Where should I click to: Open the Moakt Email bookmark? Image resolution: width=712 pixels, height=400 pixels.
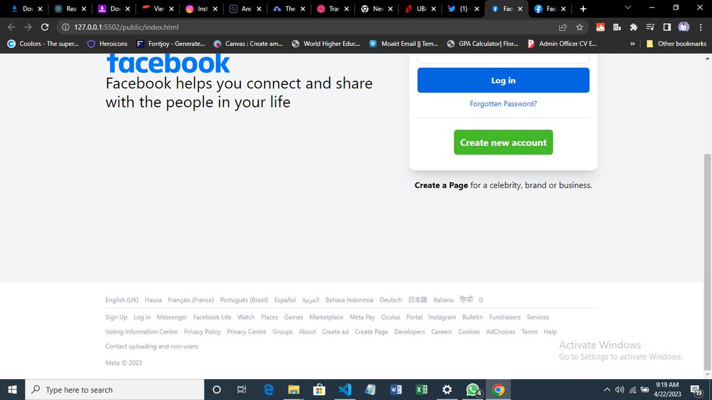coord(403,43)
